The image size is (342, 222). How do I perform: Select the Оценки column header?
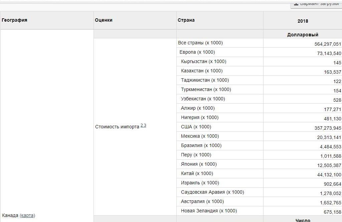(x=104, y=20)
